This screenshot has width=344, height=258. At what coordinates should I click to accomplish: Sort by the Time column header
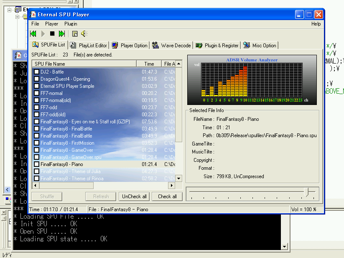(x=149, y=64)
